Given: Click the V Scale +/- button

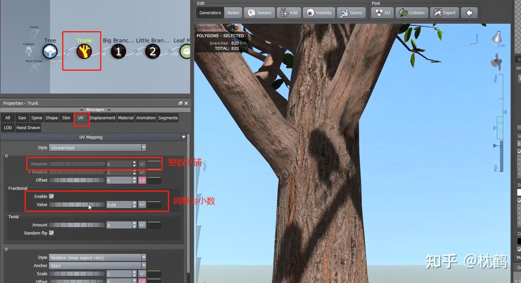Looking at the screenshot, I should click(142, 274).
